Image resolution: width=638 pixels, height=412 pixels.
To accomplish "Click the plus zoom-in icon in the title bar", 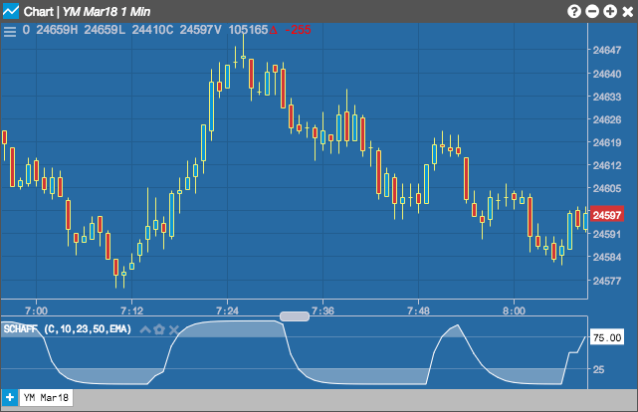I will pos(610,11).
